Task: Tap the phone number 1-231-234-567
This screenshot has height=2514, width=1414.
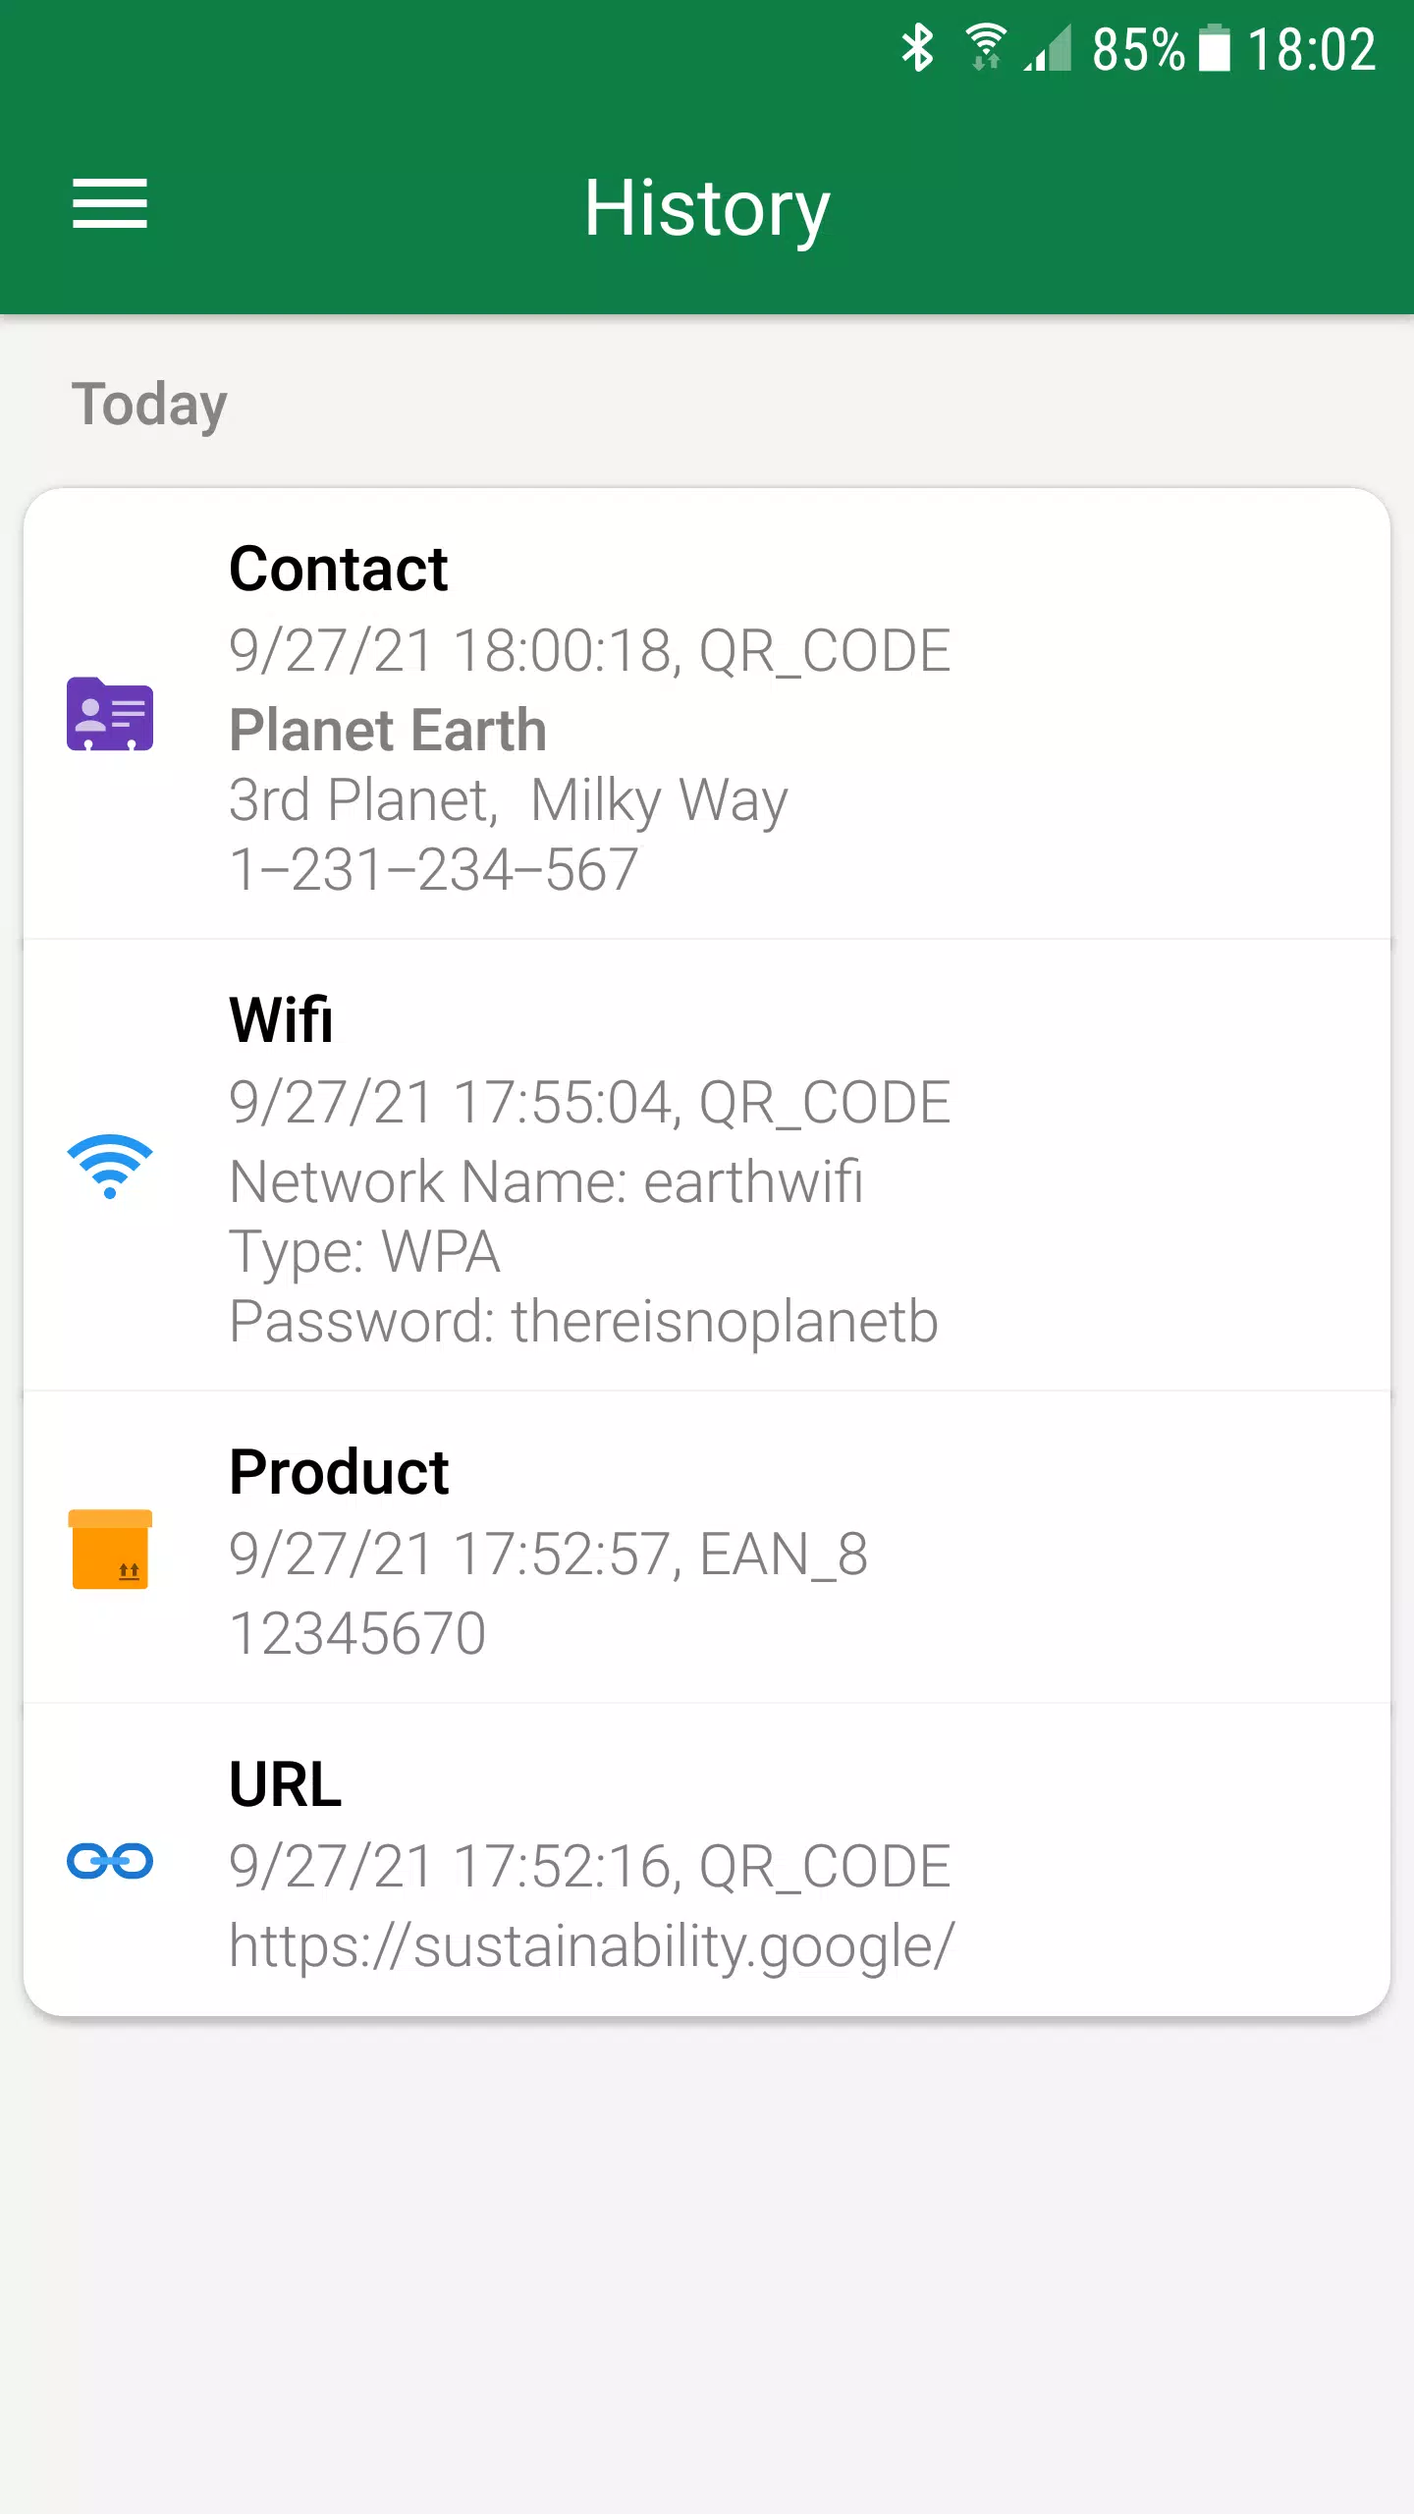Action: coord(434,870)
